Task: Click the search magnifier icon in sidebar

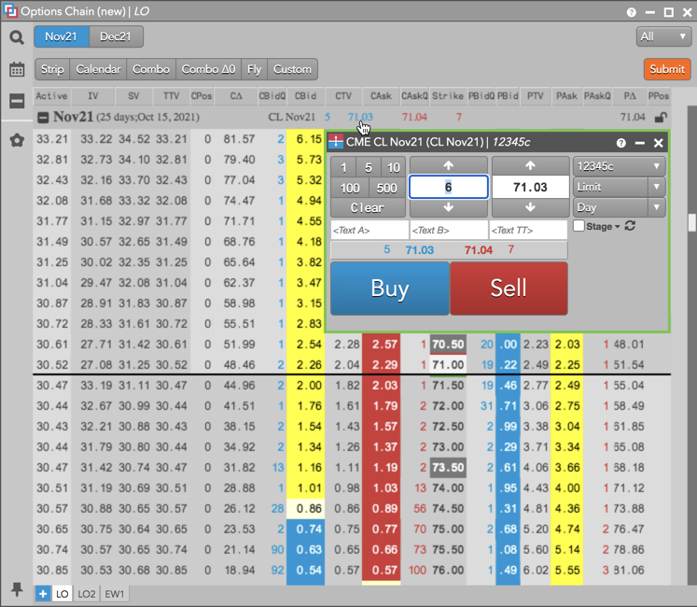Action: tap(17, 37)
